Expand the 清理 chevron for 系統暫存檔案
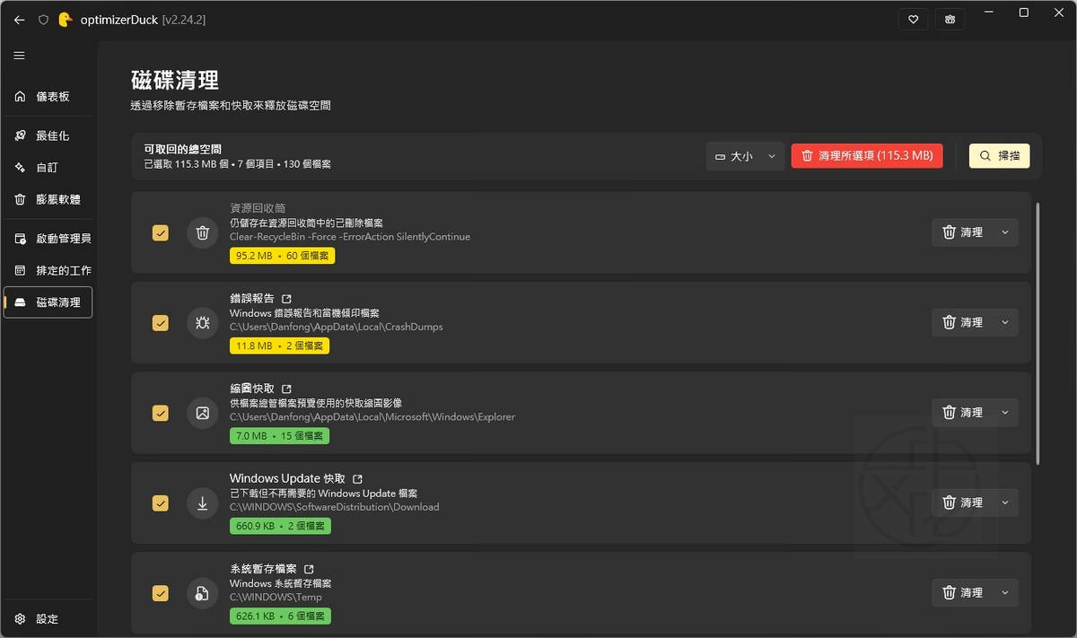 (1005, 592)
